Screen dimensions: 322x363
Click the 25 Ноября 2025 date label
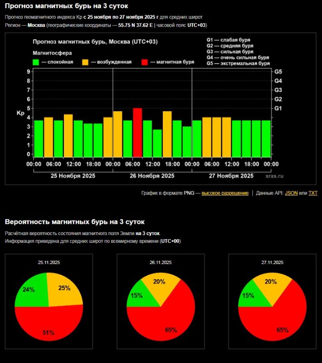[x=72, y=176]
